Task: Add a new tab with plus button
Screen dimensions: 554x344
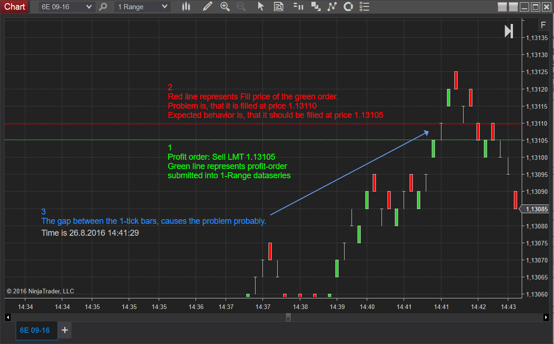Action: coord(65,330)
